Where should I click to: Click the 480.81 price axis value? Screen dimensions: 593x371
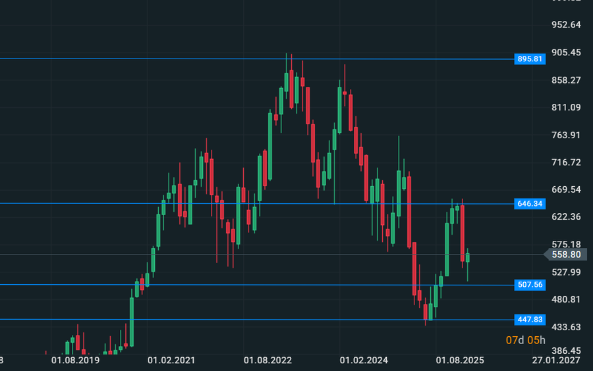pos(566,299)
